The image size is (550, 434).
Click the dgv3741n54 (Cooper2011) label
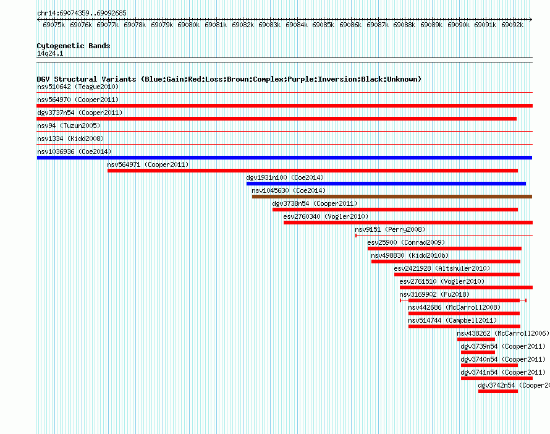503,372
